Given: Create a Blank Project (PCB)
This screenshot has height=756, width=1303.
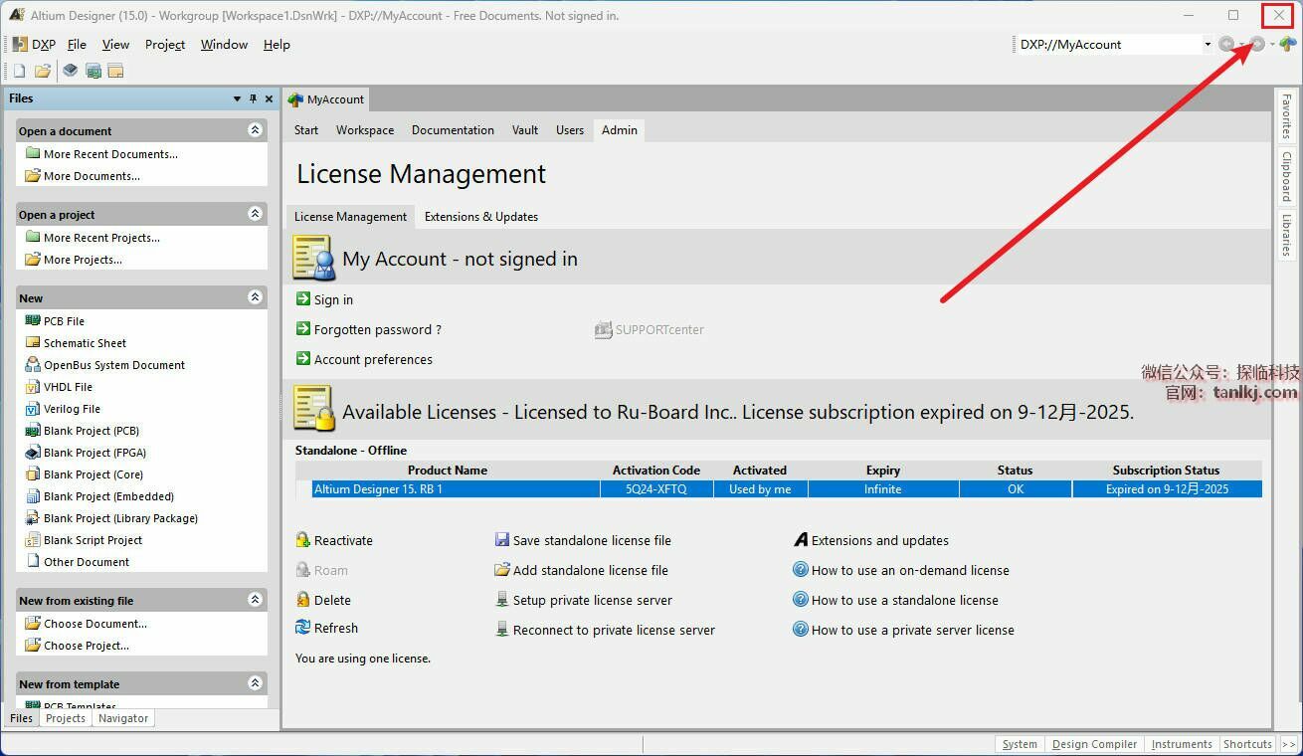Looking at the screenshot, I should 92,431.
